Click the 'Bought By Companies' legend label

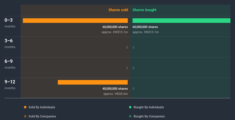tap(149, 116)
